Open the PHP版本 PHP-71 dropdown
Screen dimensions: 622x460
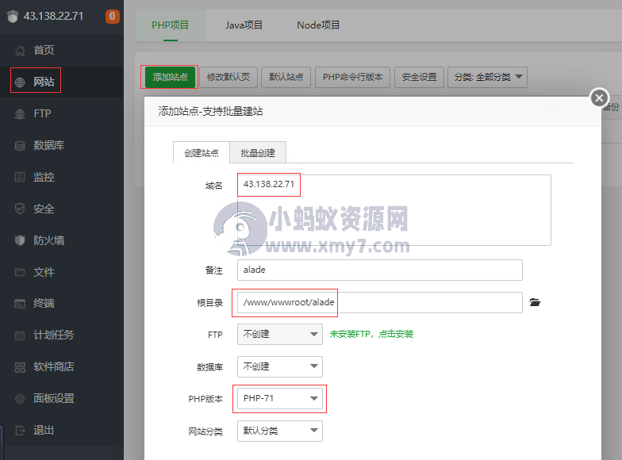pyautogui.click(x=280, y=398)
